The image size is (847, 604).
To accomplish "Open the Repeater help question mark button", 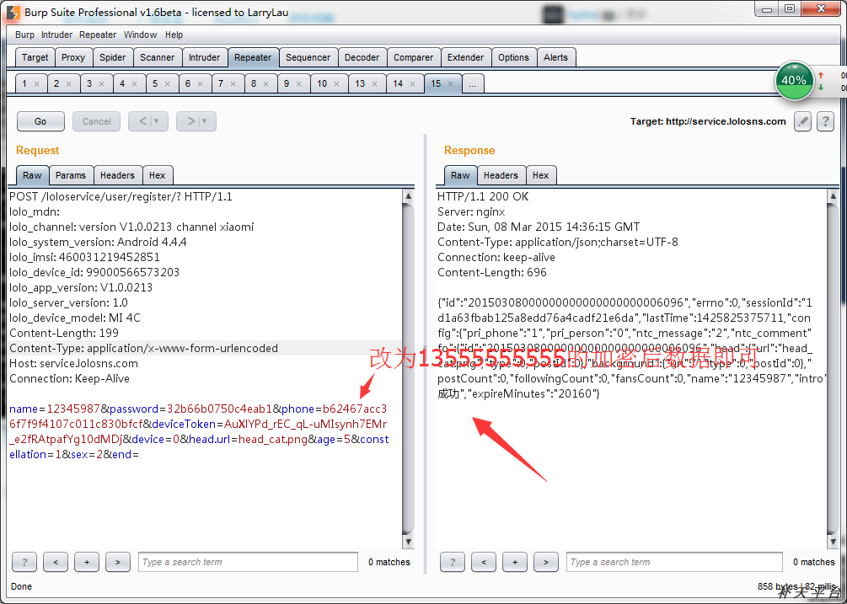I will [825, 121].
